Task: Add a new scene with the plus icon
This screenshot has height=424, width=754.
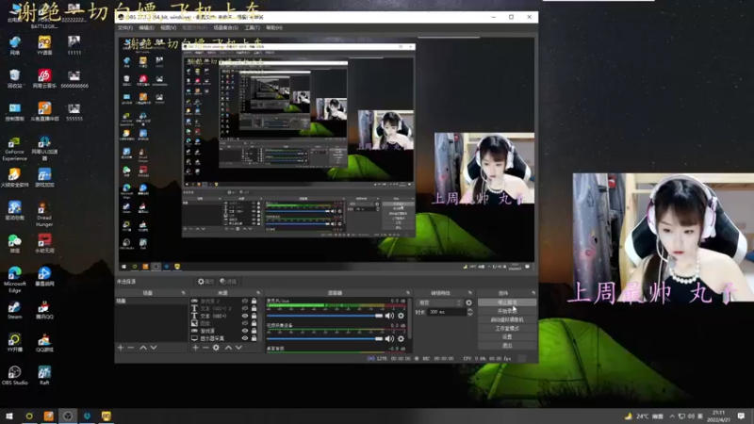Action: (121, 347)
